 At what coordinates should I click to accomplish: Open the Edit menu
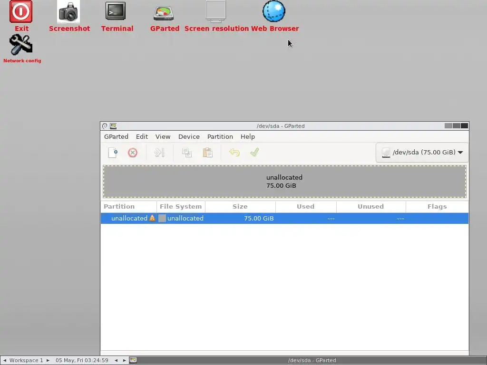142,136
